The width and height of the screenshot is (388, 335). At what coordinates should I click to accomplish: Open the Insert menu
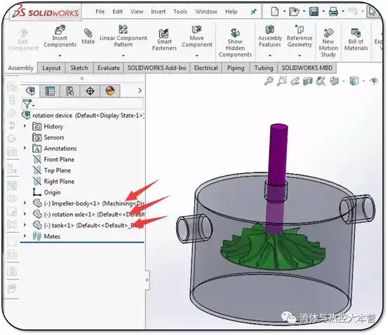pyautogui.click(x=158, y=12)
